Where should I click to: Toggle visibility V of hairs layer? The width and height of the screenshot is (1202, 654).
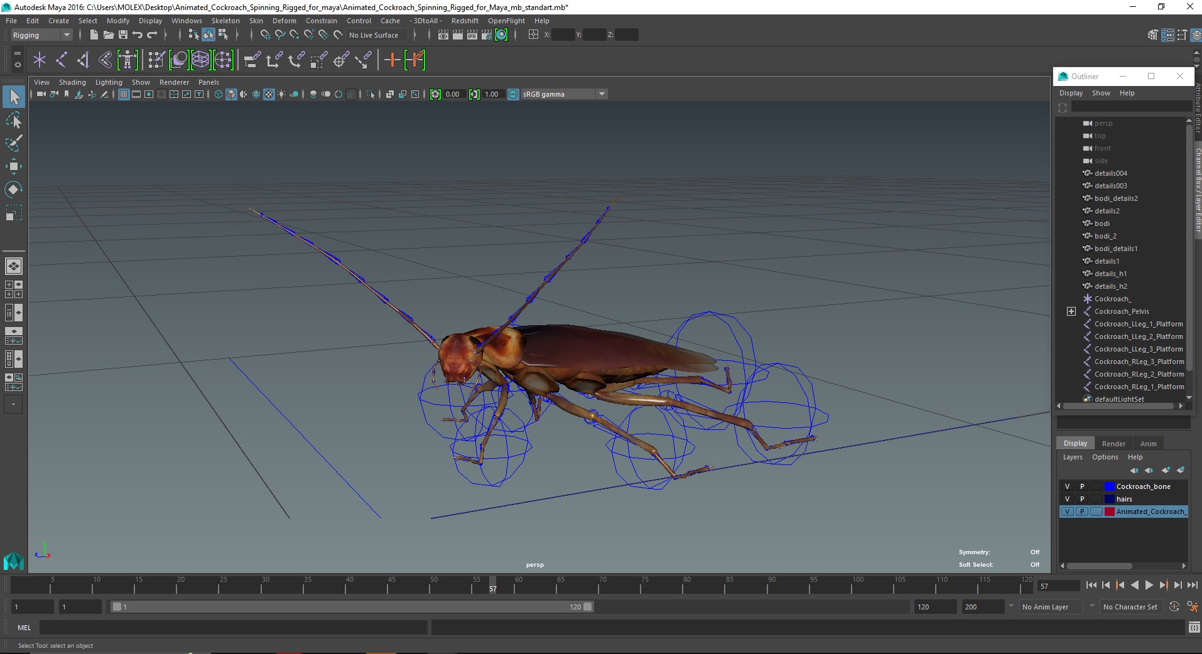(1067, 499)
